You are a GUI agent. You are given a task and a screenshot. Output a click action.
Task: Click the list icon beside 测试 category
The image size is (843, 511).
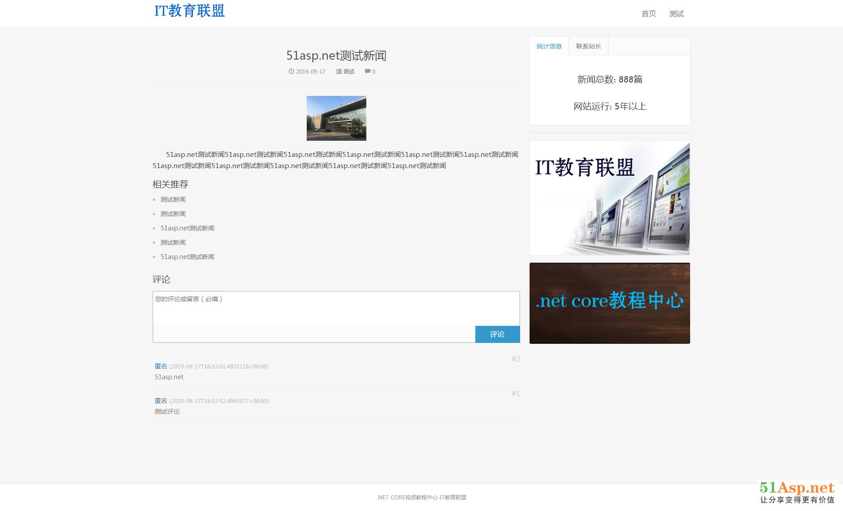339,71
